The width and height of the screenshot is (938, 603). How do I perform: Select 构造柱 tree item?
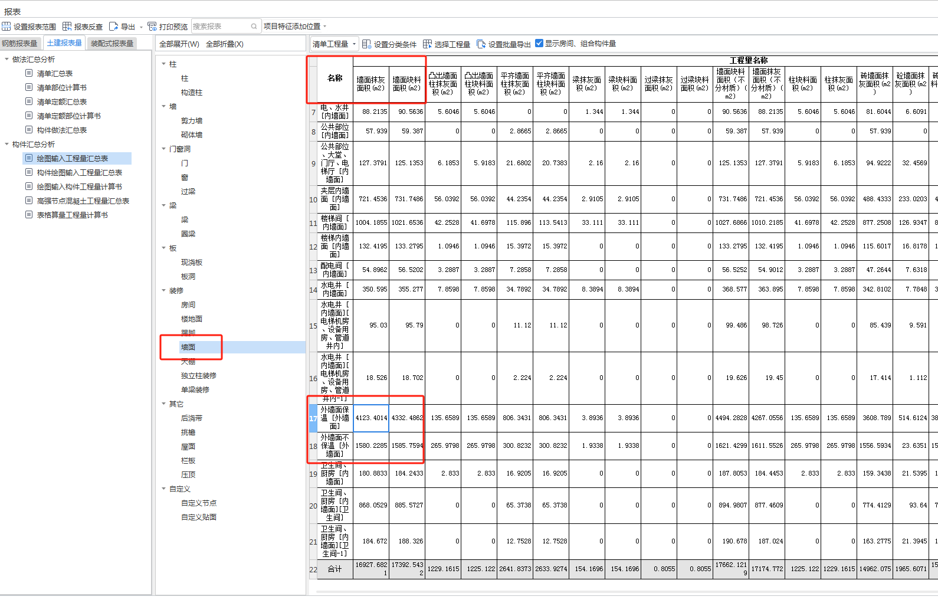pos(192,93)
